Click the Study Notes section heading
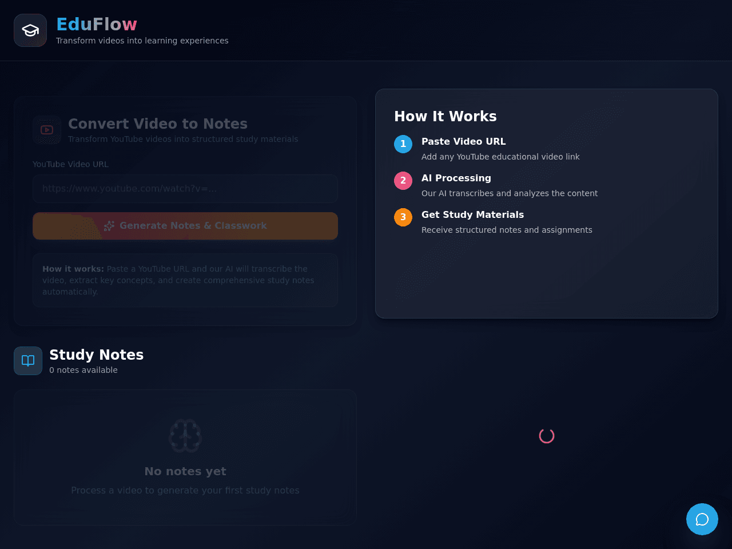 [97, 355]
